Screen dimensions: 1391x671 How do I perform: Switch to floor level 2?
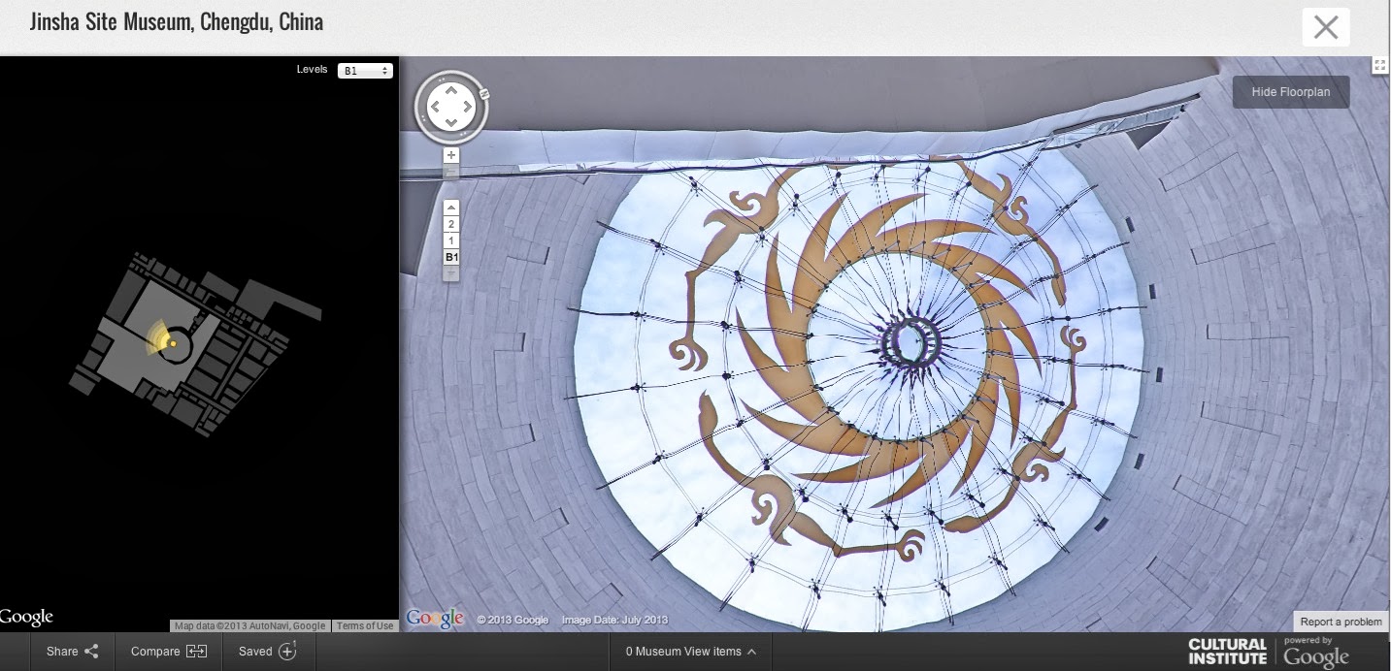pos(451,224)
